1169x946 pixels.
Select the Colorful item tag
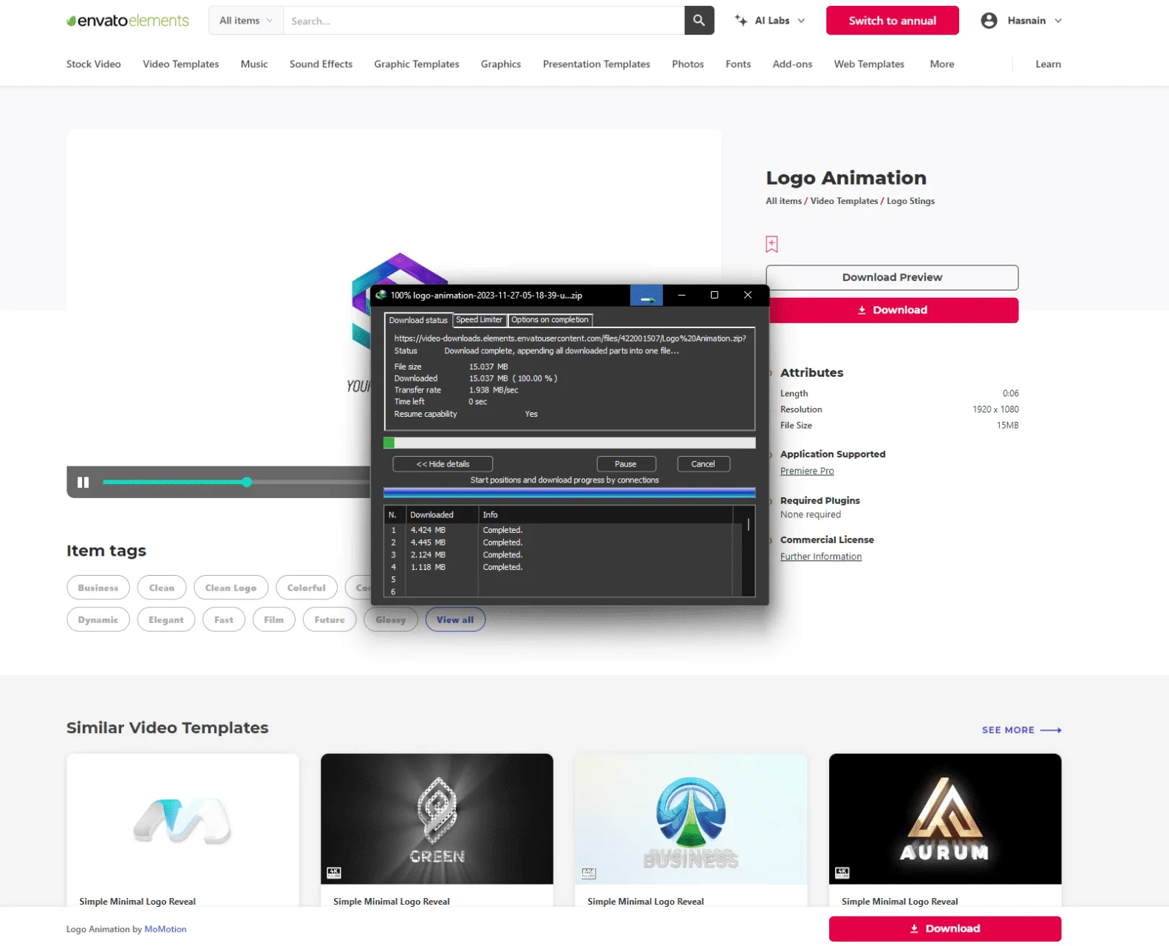[307, 588]
